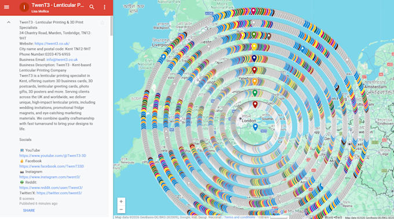Open the twitter.com/twent3 link
This screenshot has height=219, width=394.
[x=59, y=193]
